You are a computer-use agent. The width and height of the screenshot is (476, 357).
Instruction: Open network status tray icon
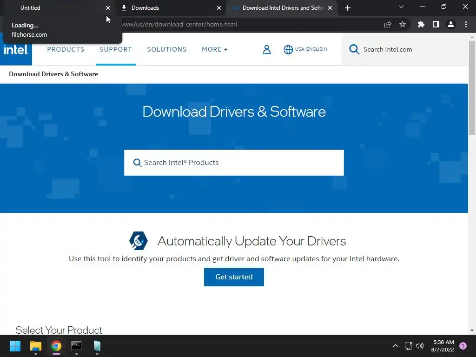pyautogui.click(x=408, y=346)
